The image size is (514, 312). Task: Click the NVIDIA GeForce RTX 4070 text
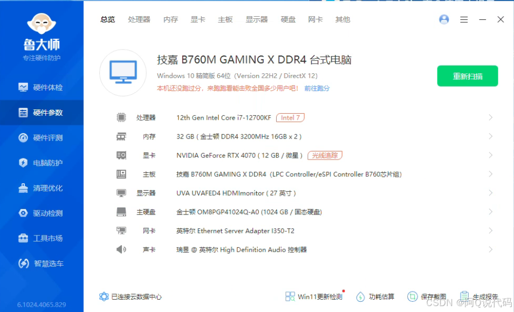click(x=216, y=155)
